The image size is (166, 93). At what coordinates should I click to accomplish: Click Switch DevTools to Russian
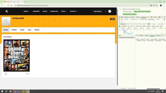tap(130, 14)
